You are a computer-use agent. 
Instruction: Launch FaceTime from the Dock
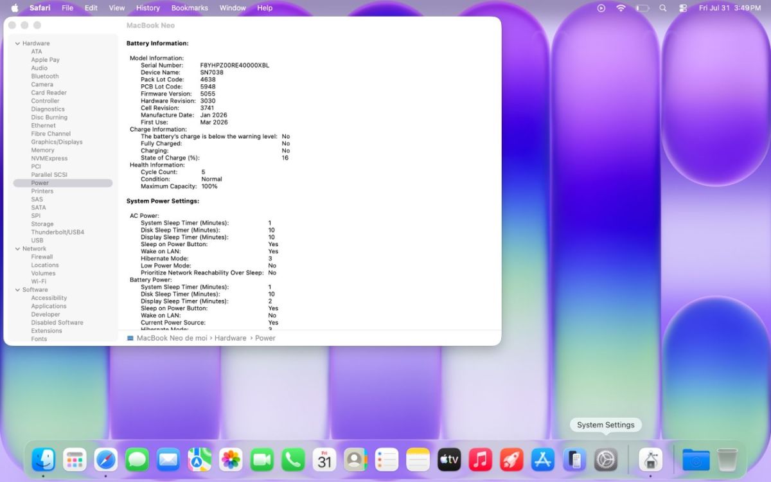262,460
